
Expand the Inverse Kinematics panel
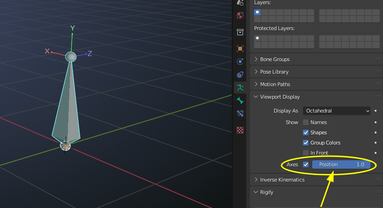(316, 180)
